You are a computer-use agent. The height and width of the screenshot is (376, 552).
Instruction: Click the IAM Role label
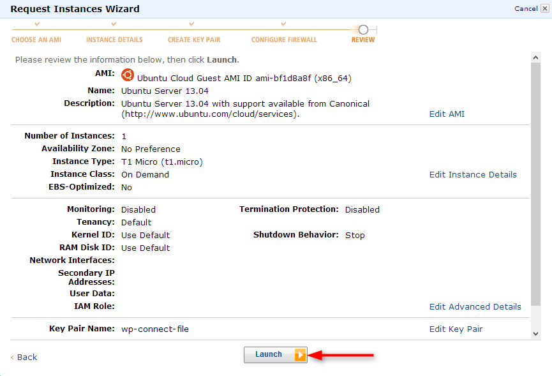point(94,306)
